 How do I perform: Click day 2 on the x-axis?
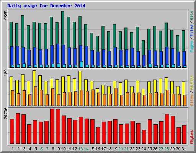(x=18, y=149)
